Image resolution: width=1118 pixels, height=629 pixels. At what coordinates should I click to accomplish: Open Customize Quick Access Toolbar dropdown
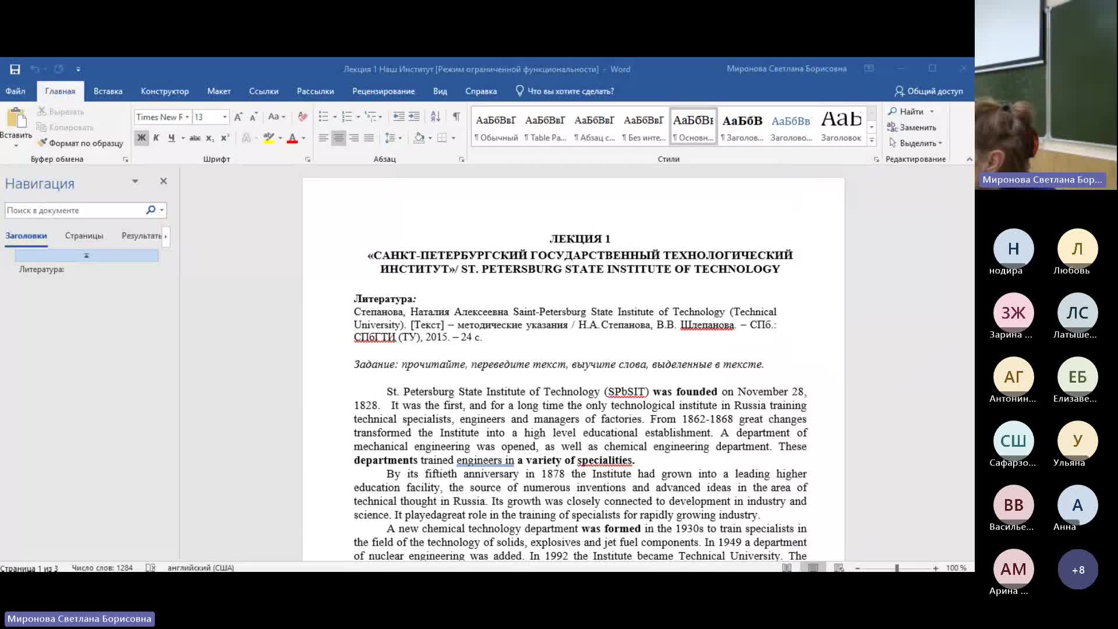pos(78,69)
